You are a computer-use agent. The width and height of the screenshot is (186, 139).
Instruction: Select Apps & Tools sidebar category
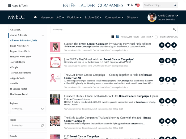coord(17,78)
